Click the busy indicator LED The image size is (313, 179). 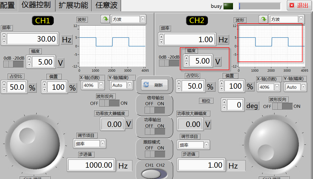pos(228,6)
